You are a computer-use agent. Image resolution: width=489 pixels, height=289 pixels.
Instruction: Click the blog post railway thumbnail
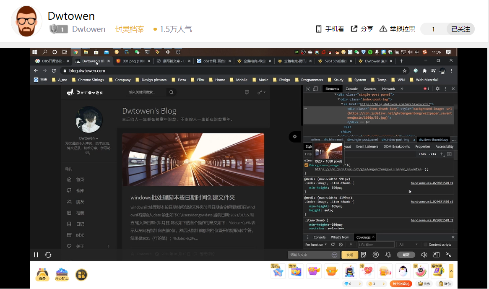coord(193,159)
